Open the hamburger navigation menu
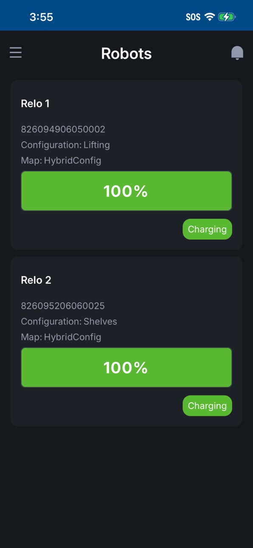Viewport: 253px width, 548px height. pos(16,53)
